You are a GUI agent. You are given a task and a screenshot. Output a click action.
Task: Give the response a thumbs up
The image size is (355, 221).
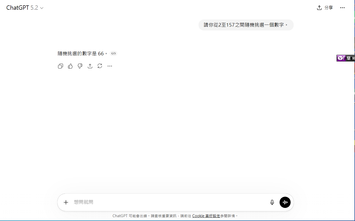point(70,66)
